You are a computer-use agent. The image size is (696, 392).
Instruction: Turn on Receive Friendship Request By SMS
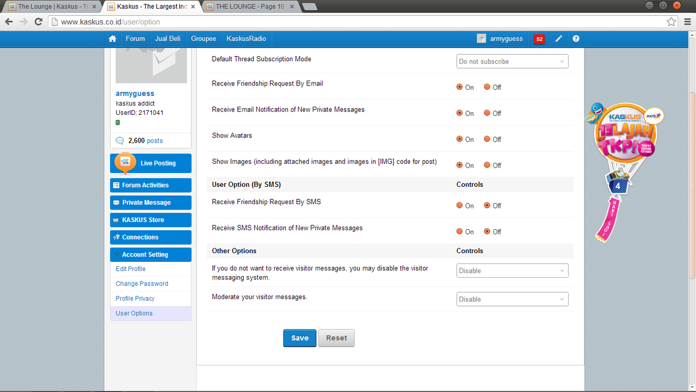[x=459, y=206]
